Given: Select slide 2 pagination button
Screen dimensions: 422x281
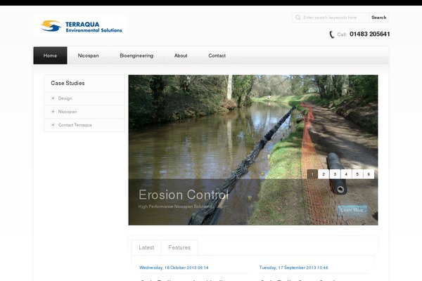Looking at the screenshot, I should pos(324,174).
